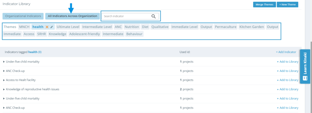Create a theme with New Theme button
Viewport: 312px width, 113px height.
[287, 4]
